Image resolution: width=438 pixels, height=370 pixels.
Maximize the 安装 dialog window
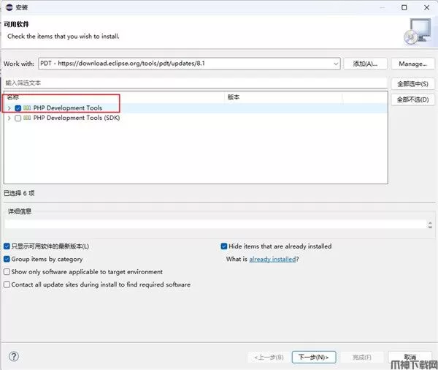coord(404,7)
